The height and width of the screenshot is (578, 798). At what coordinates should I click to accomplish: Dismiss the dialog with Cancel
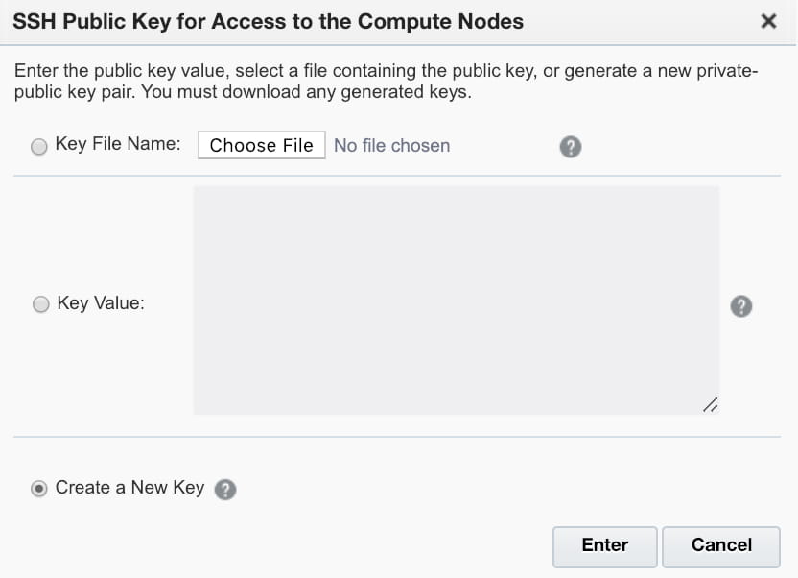721,547
